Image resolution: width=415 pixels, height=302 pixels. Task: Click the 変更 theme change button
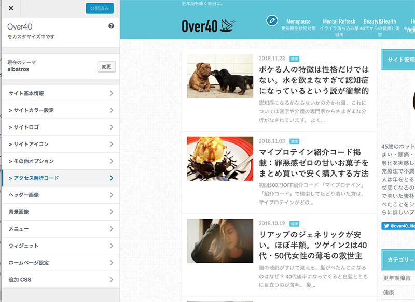pos(106,66)
